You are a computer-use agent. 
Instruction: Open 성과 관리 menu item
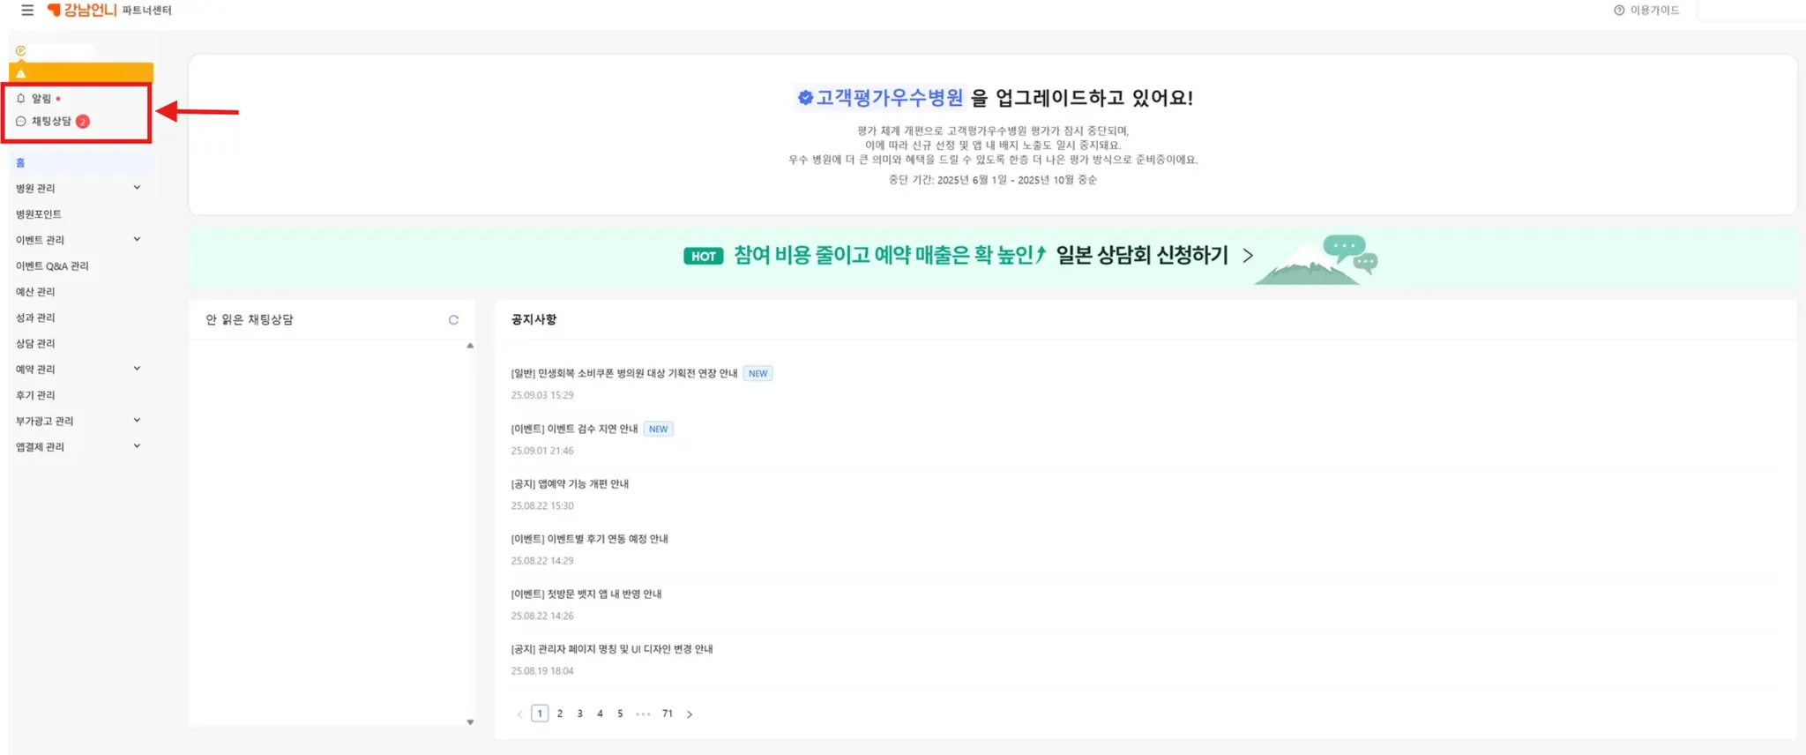pyautogui.click(x=35, y=318)
